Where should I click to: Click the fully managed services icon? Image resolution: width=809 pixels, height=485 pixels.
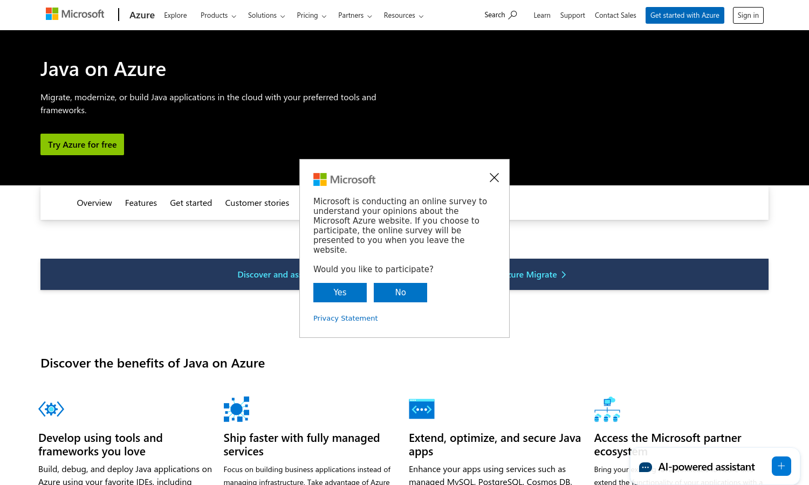pos(236,410)
